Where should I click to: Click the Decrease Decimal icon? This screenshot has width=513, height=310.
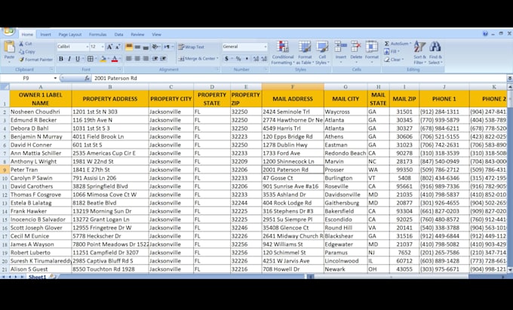point(263,59)
